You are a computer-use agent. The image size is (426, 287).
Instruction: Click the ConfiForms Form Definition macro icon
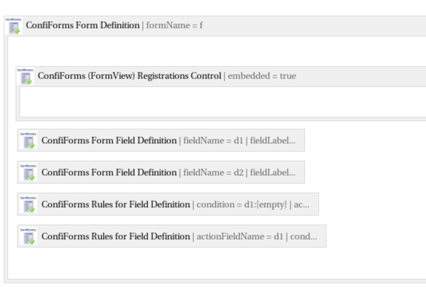point(14,26)
